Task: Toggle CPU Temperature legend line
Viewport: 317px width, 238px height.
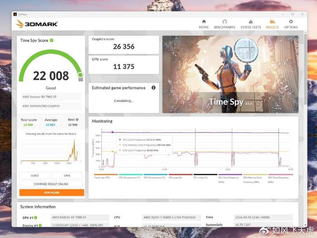Action: click(131, 175)
